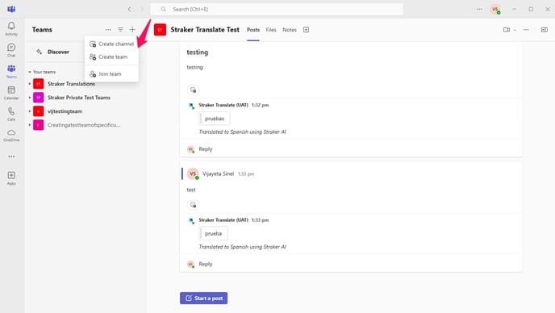Click the Straker Translate bot avatar at 1:33 pm
Screen dimensions: 555x313
click(x=191, y=220)
